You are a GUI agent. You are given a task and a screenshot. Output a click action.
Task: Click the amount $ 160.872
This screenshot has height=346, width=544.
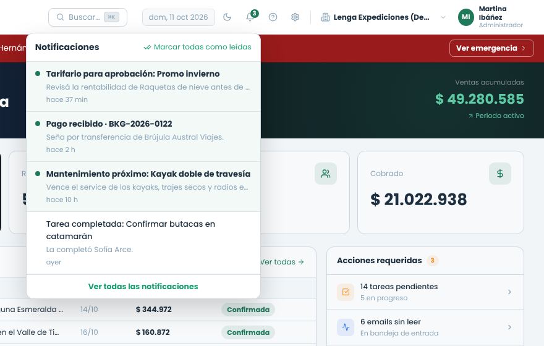(153, 332)
